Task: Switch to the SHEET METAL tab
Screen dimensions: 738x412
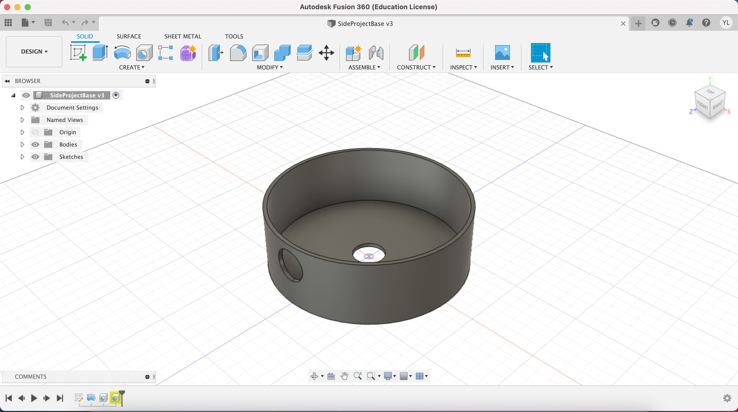Action: point(183,36)
